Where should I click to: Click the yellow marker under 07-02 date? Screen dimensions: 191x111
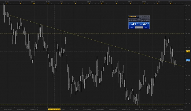point(116,4)
